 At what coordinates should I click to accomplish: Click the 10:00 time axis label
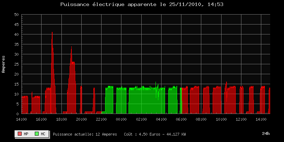click(221, 119)
